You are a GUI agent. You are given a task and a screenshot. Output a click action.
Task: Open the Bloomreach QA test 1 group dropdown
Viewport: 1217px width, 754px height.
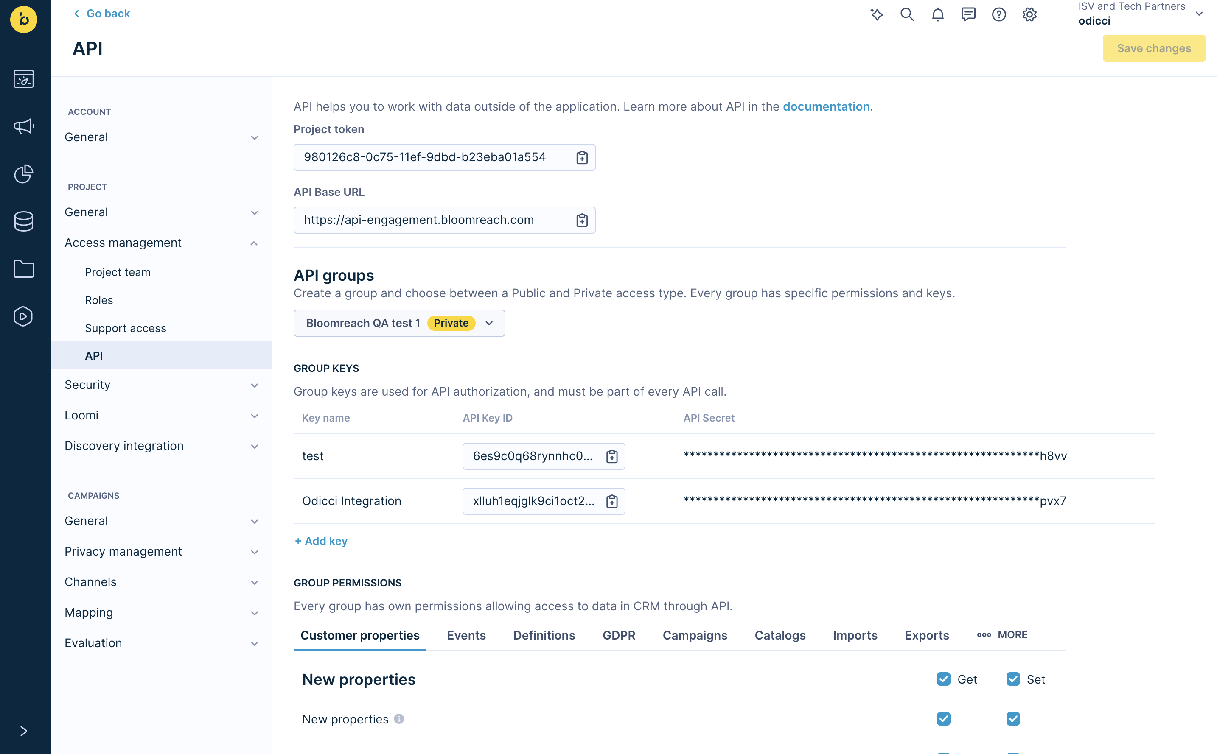(399, 323)
